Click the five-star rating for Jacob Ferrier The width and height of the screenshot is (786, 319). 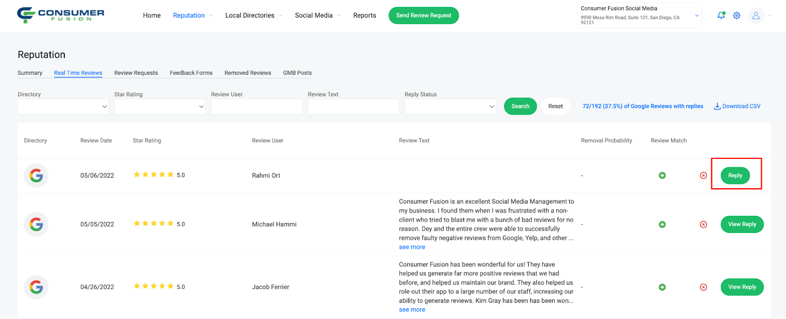tap(154, 286)
